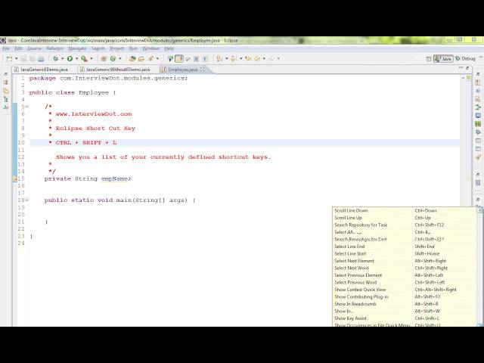
Task: Open dropdown arrow next to Back arrow
Action: pyautogui.click(x=264, y=59)
